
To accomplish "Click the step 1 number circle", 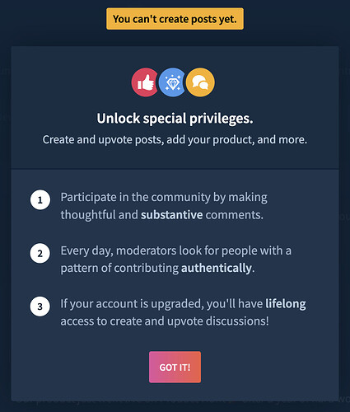I will coord(40,199).
